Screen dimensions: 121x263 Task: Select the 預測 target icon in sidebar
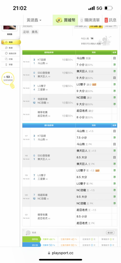pyautogui.click(x=6, y=42)
